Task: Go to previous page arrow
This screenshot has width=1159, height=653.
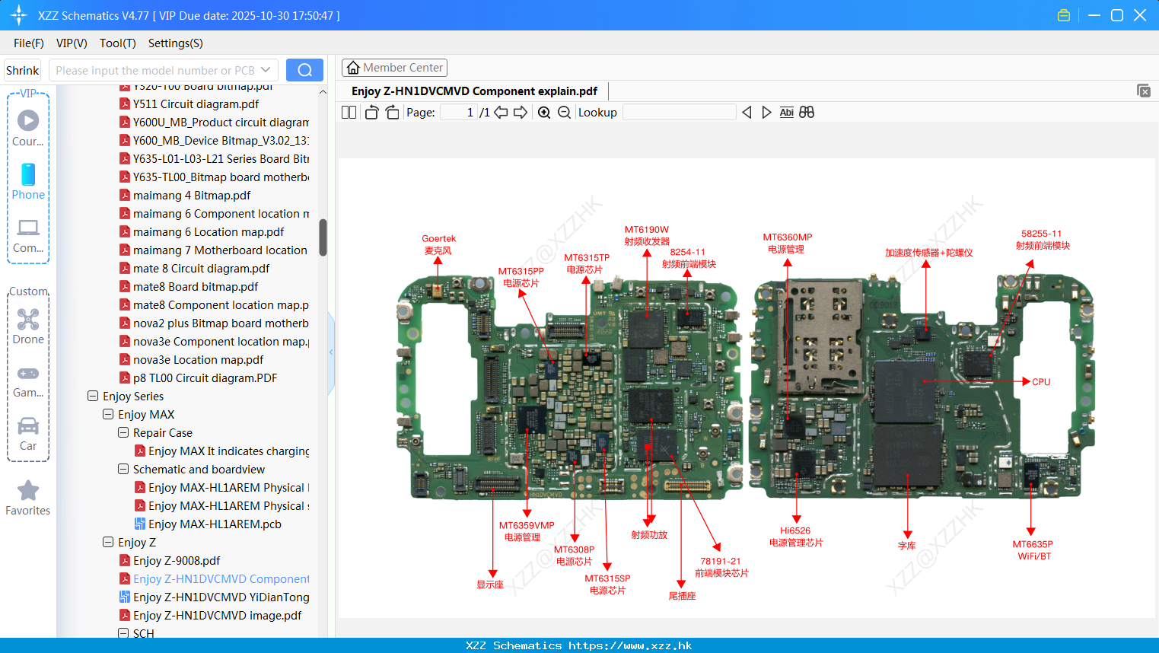Action: [501, 112]
